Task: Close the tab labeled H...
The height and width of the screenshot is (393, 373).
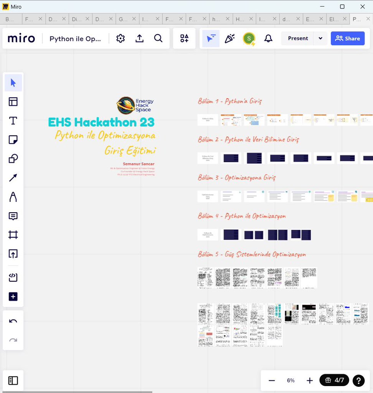Action: click(251, 19)
